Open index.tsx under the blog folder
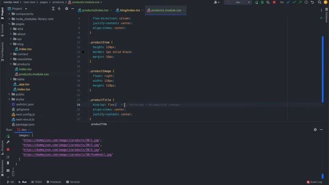 (x=25, y=49)
